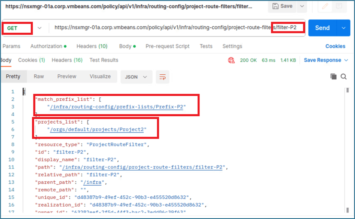This screenshot has width=355, height=219.
Task: Open the Send options dropdown arrow
Action: pyautogui.click(x=343, y=28)
